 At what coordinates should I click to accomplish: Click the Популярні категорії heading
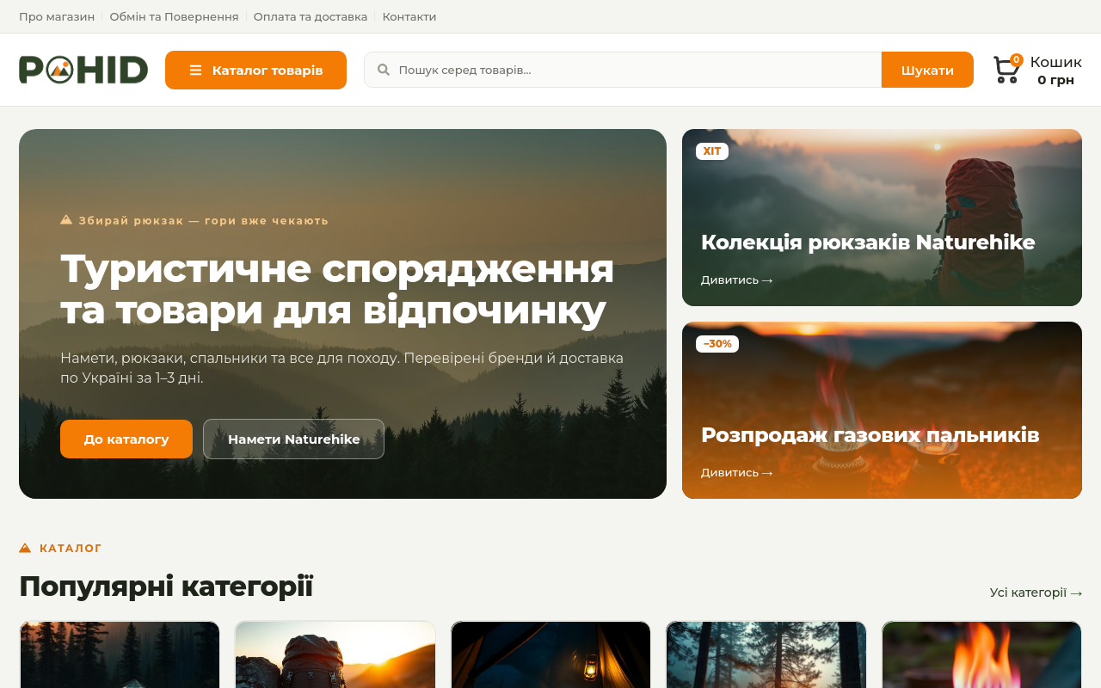pyautogui.click(x=166, y=587)
